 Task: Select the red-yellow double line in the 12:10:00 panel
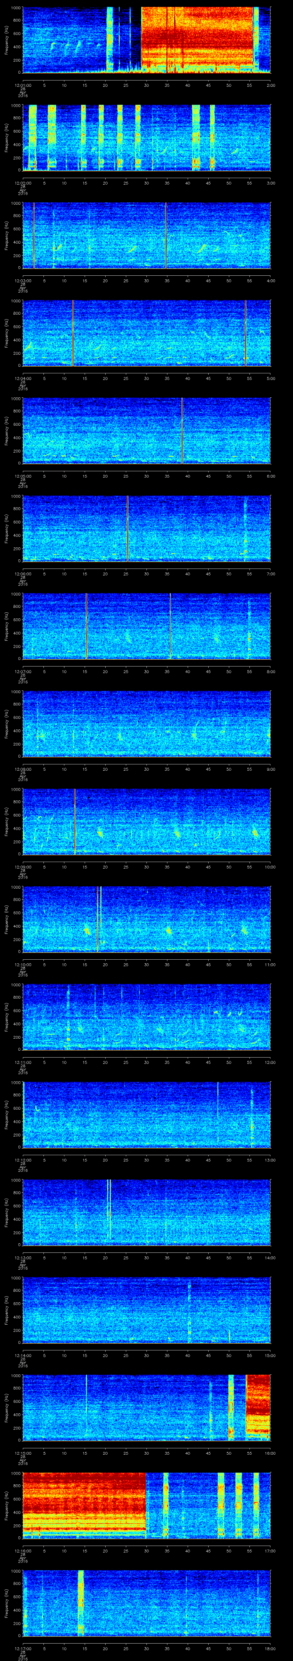[99, 919]
